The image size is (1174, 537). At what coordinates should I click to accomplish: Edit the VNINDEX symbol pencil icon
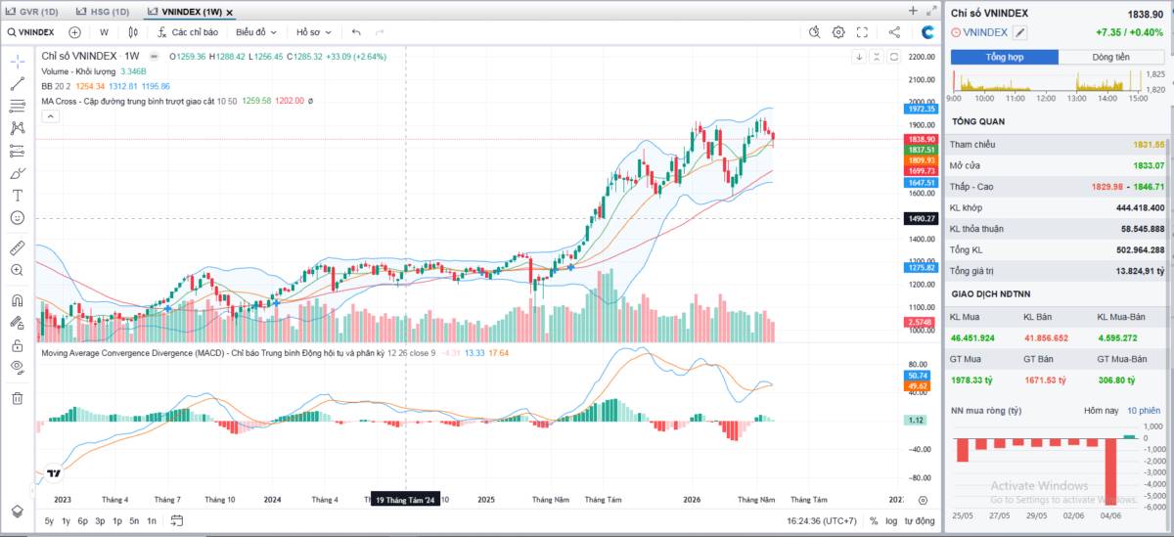click(x=1020, y=32)
